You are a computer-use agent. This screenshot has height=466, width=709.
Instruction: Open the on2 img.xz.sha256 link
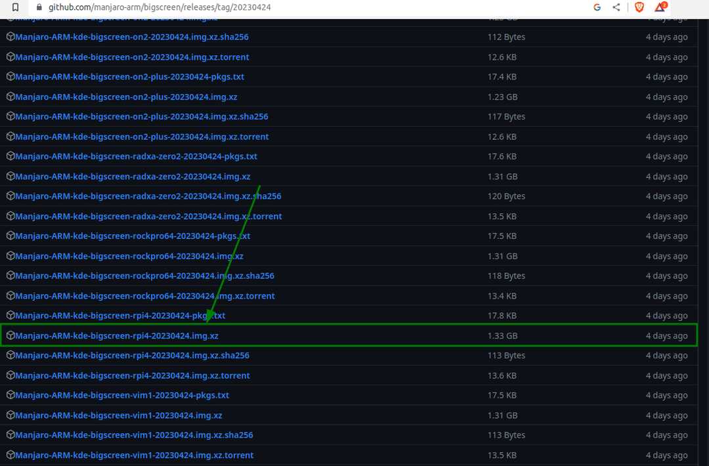(132, 37)
